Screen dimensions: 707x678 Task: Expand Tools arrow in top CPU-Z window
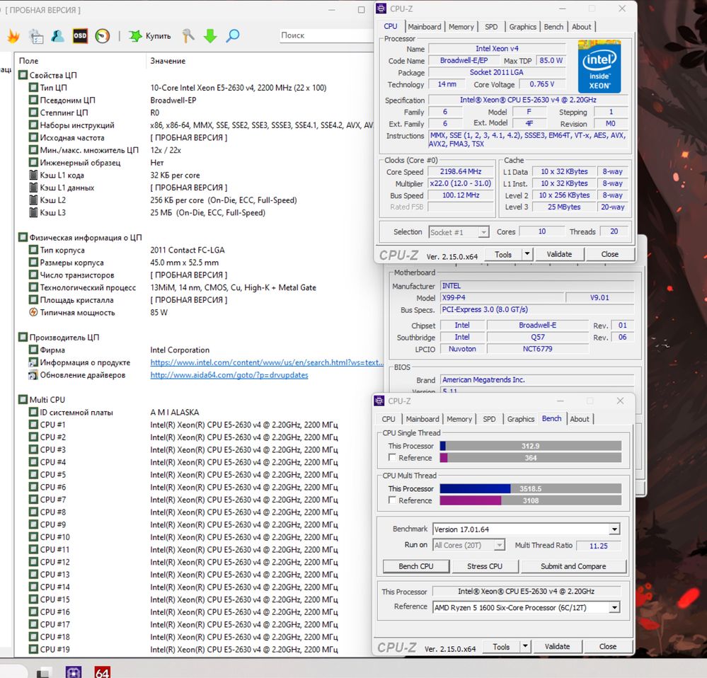[527, 254]
